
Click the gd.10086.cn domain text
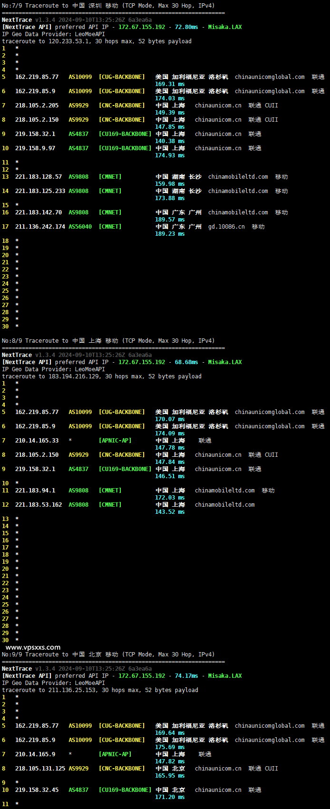(x=226, y=227)
